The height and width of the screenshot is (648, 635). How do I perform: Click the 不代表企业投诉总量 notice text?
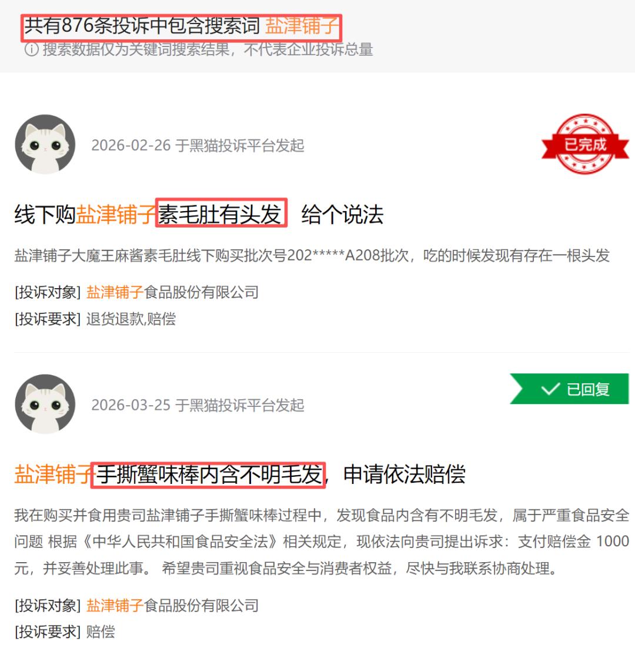[x=308, y=49]
